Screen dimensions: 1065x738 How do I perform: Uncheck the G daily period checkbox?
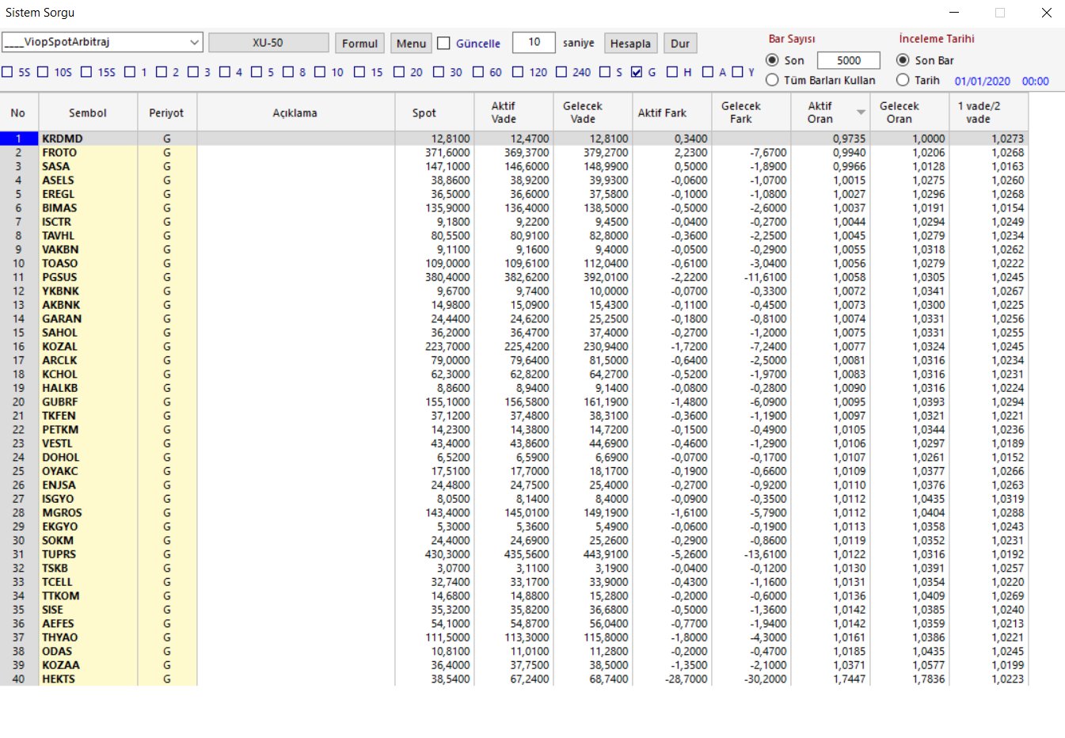[637, 72]
